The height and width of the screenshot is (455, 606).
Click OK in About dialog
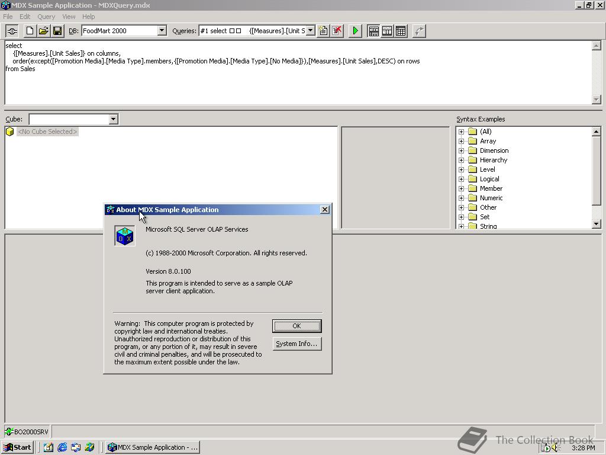(x=297, y=326)
